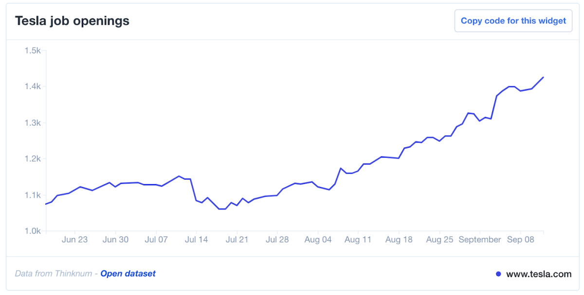The image size is (584, 295).
Task: Click the Aug 04 date label
Action: (318, 240)
